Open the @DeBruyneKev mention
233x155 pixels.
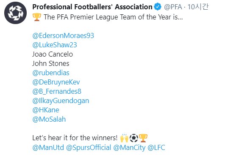click(x=56, y=82)
